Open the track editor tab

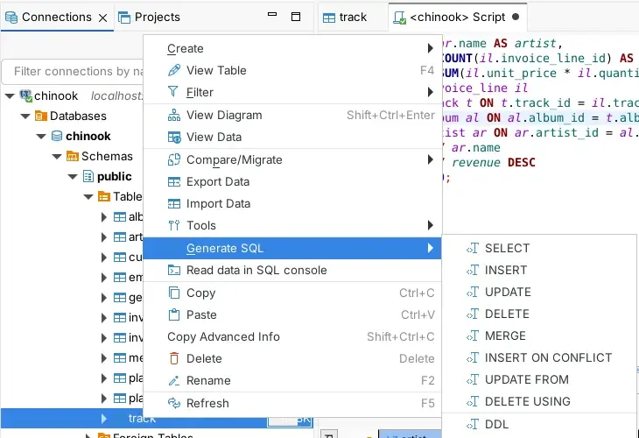345,18
